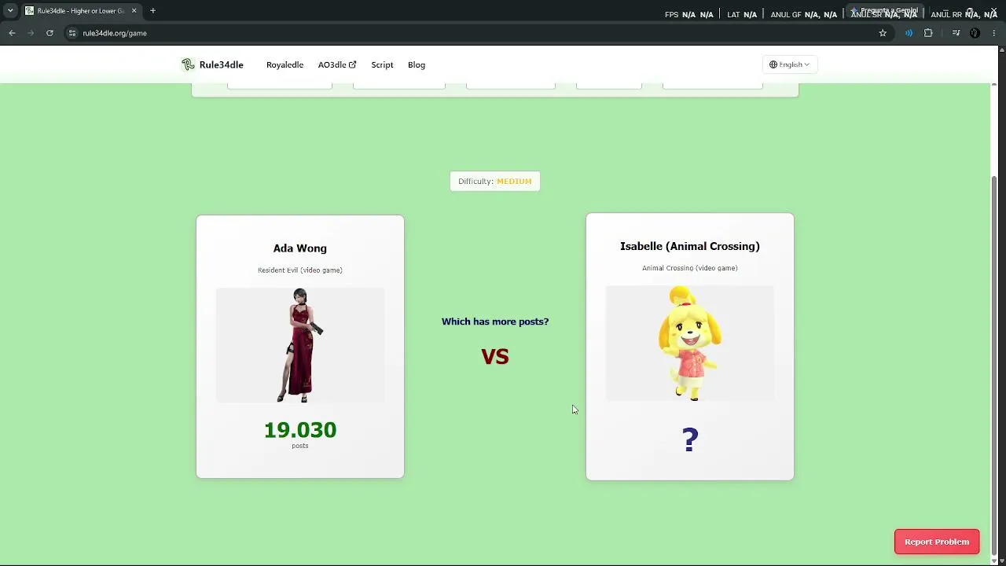Image resolution: width=1006 pixels, height=566 pixels.
Task: Click the forward navigation arrow
Action: (x=31, y=33)
